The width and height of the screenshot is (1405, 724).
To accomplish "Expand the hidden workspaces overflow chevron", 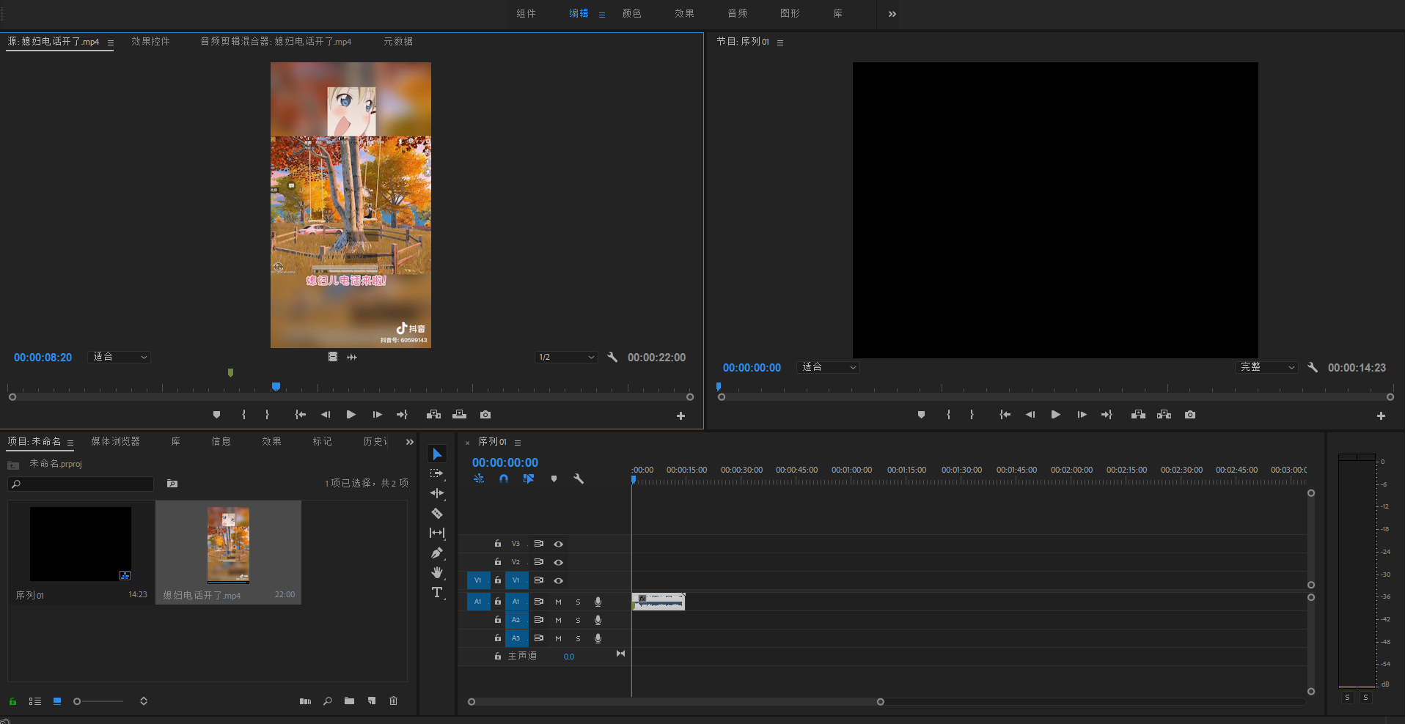I will click(x=892, y=14).
